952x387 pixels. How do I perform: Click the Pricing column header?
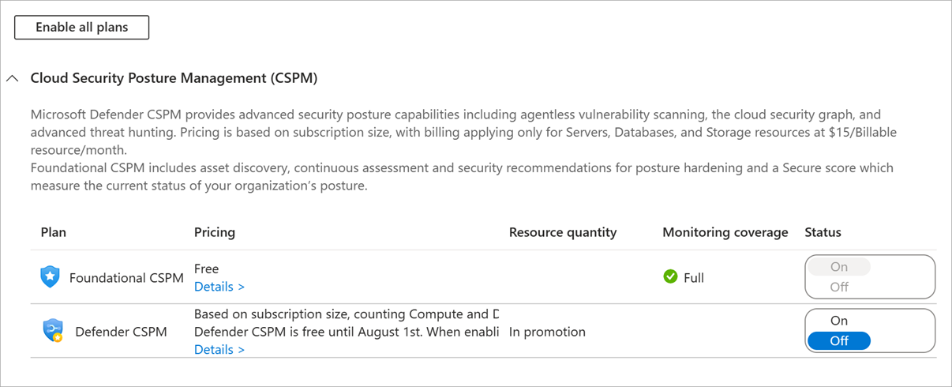coord(215,232)
